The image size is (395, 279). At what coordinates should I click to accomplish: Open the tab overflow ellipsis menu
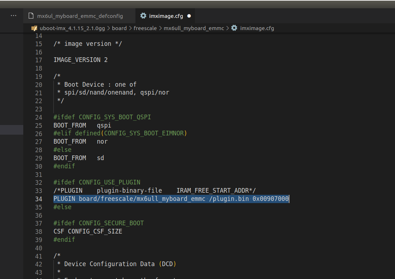14,16
